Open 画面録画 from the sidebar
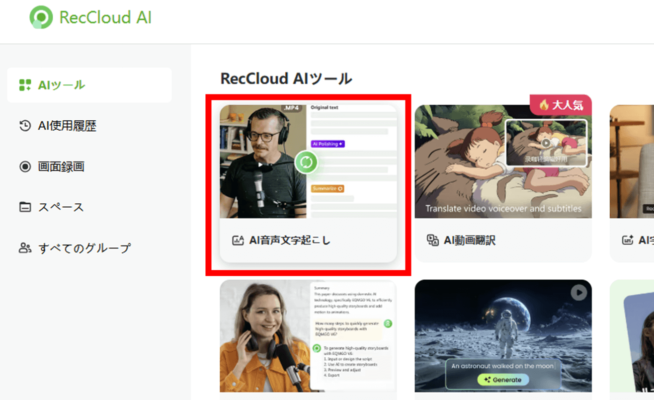 point(61,166)
